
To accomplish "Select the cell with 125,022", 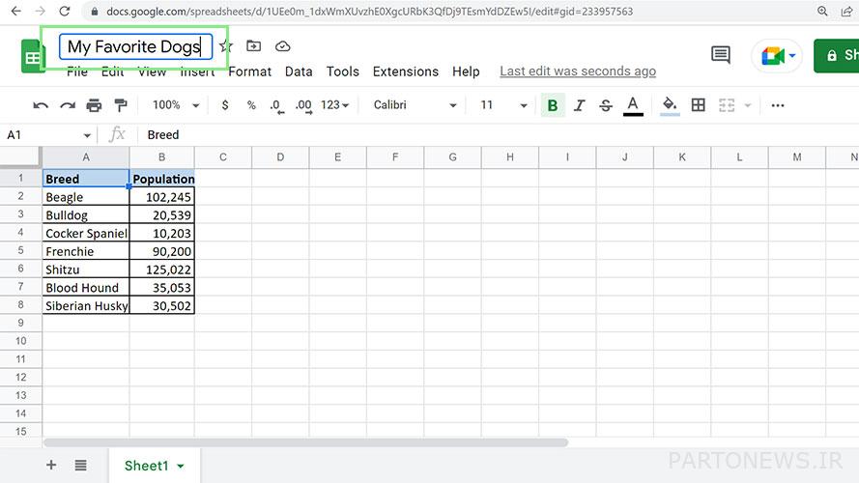I will pos(162,270).
